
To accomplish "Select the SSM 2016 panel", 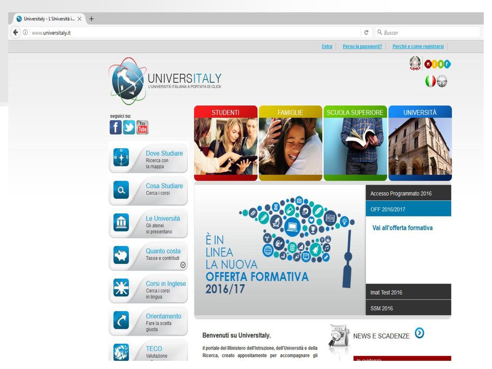I will tap(408, 307).
